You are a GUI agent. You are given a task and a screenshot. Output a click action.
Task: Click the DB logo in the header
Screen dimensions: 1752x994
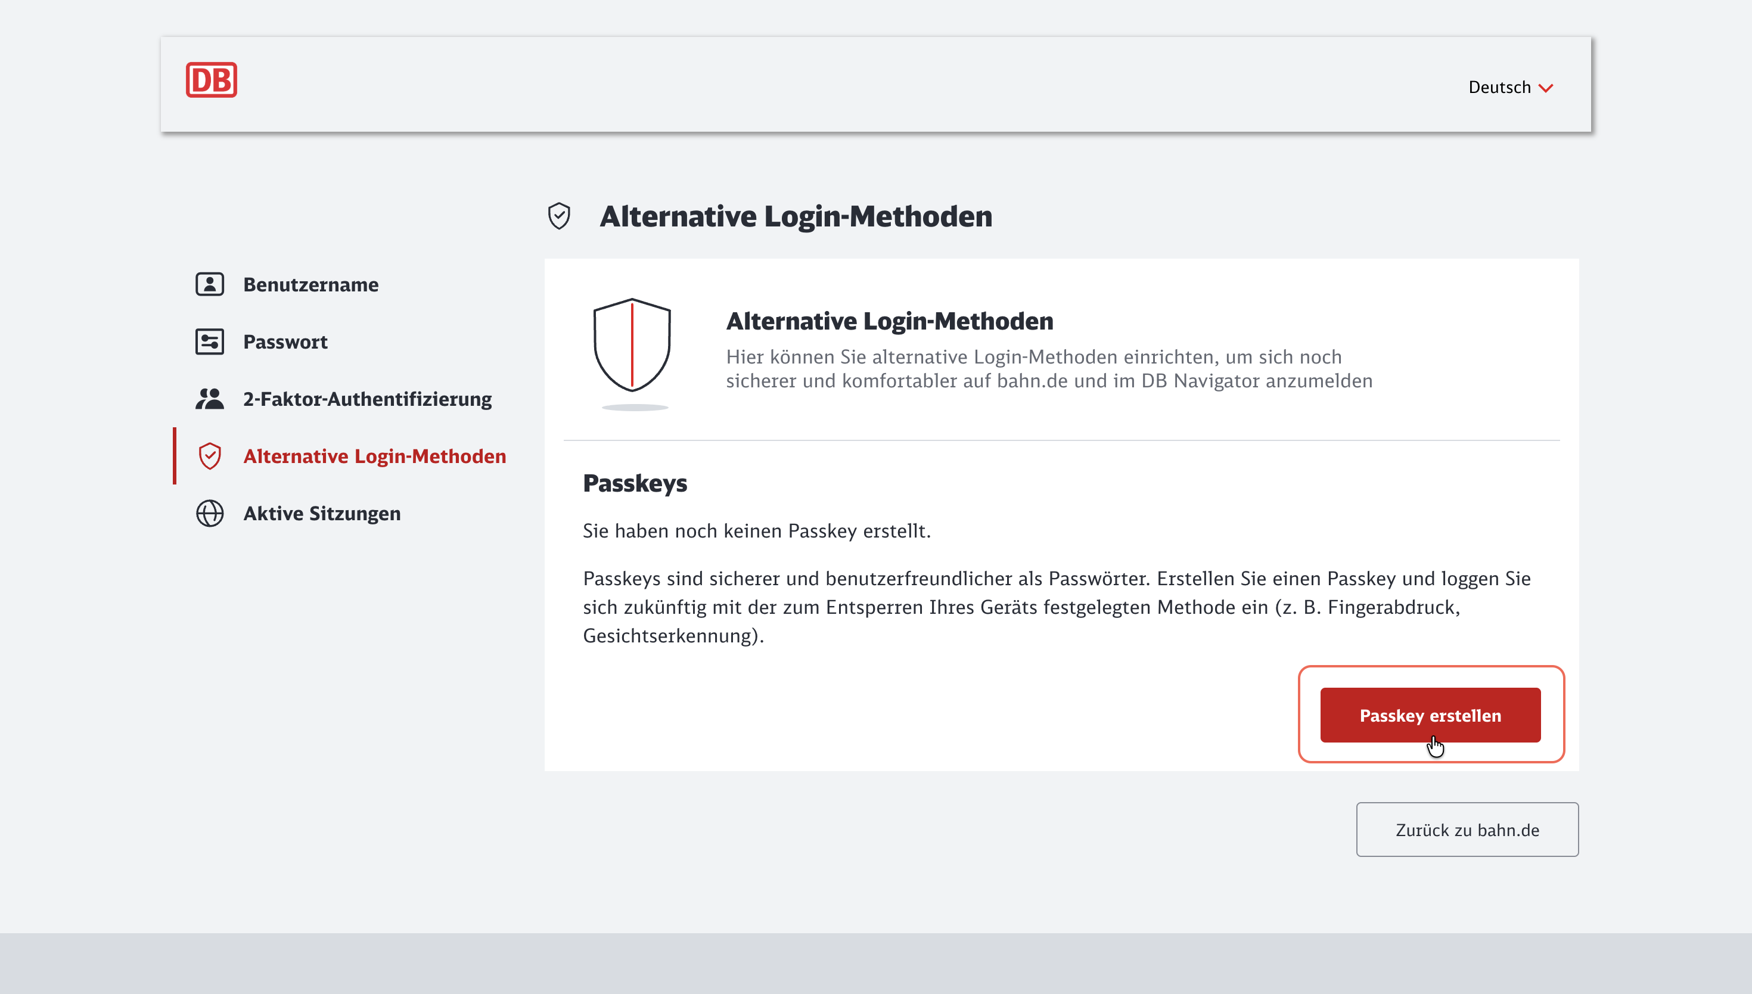click(x=211, y=80)
